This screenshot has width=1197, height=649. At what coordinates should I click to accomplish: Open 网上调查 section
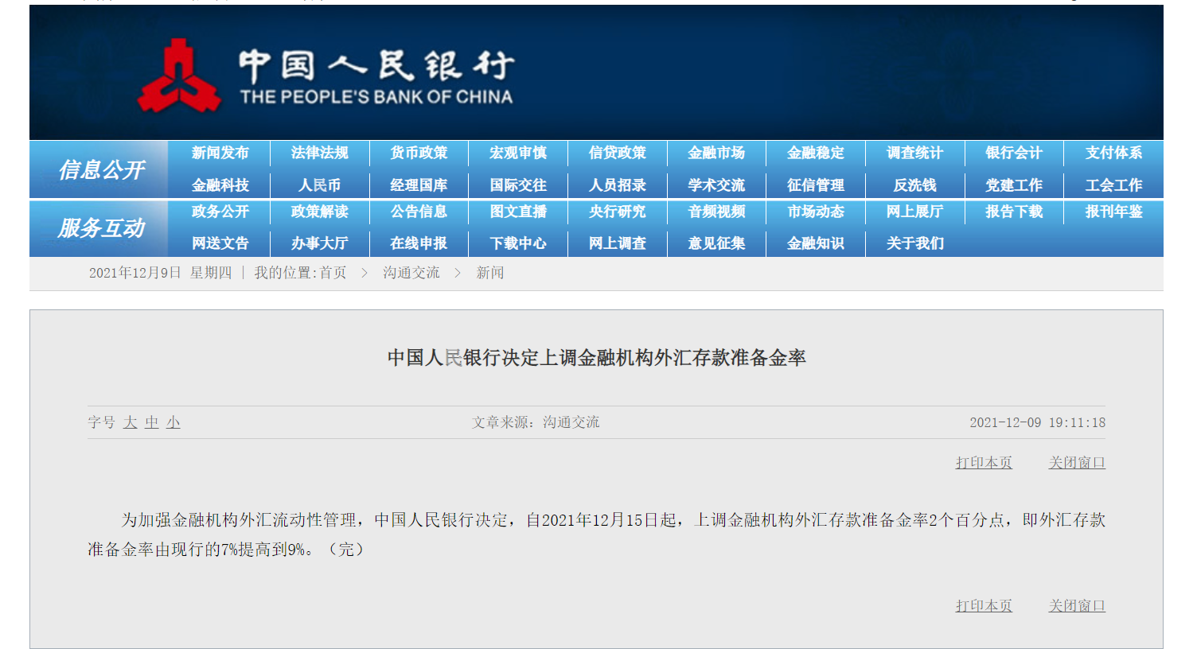618,243
